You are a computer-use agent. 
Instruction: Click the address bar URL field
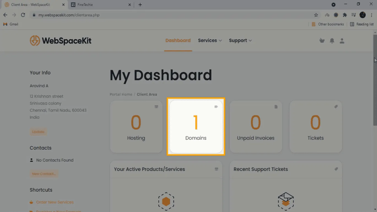(x=165, y=15)
